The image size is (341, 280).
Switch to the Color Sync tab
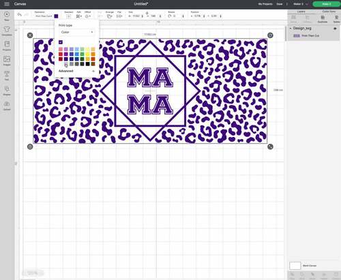tap(329, 12)
